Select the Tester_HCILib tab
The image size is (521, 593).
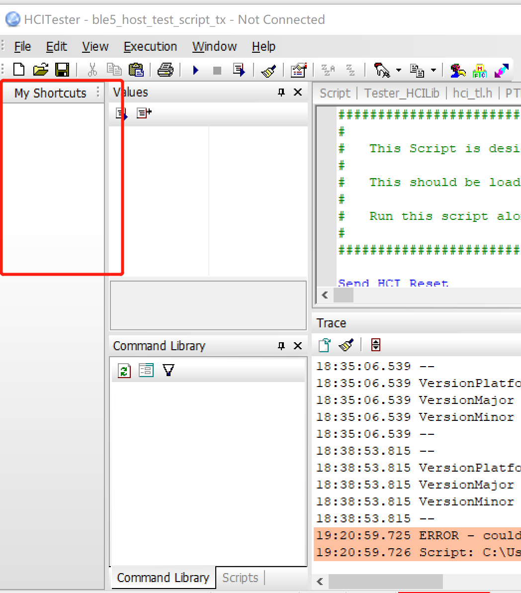402,93
